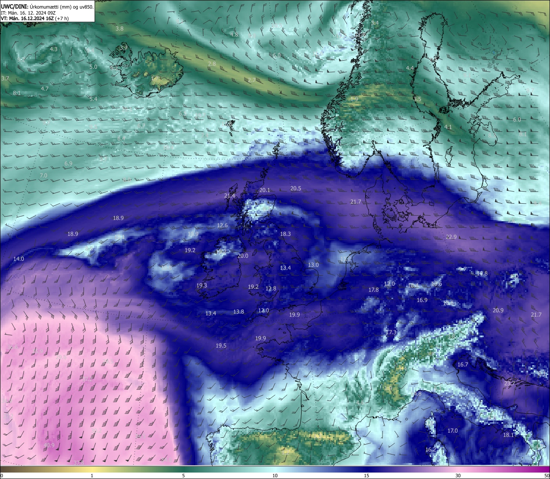The height and width of the screenshot is (479, 550).
Task: Click the '10' tick label on the color scale
Action: (x=275, y=476)
